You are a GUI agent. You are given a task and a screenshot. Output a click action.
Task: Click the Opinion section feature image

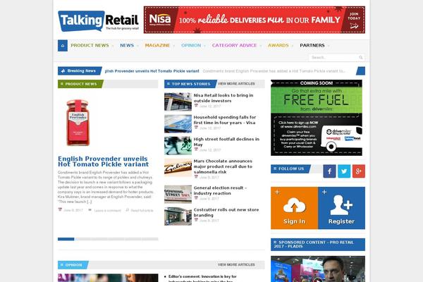click(x=108, y=278)
